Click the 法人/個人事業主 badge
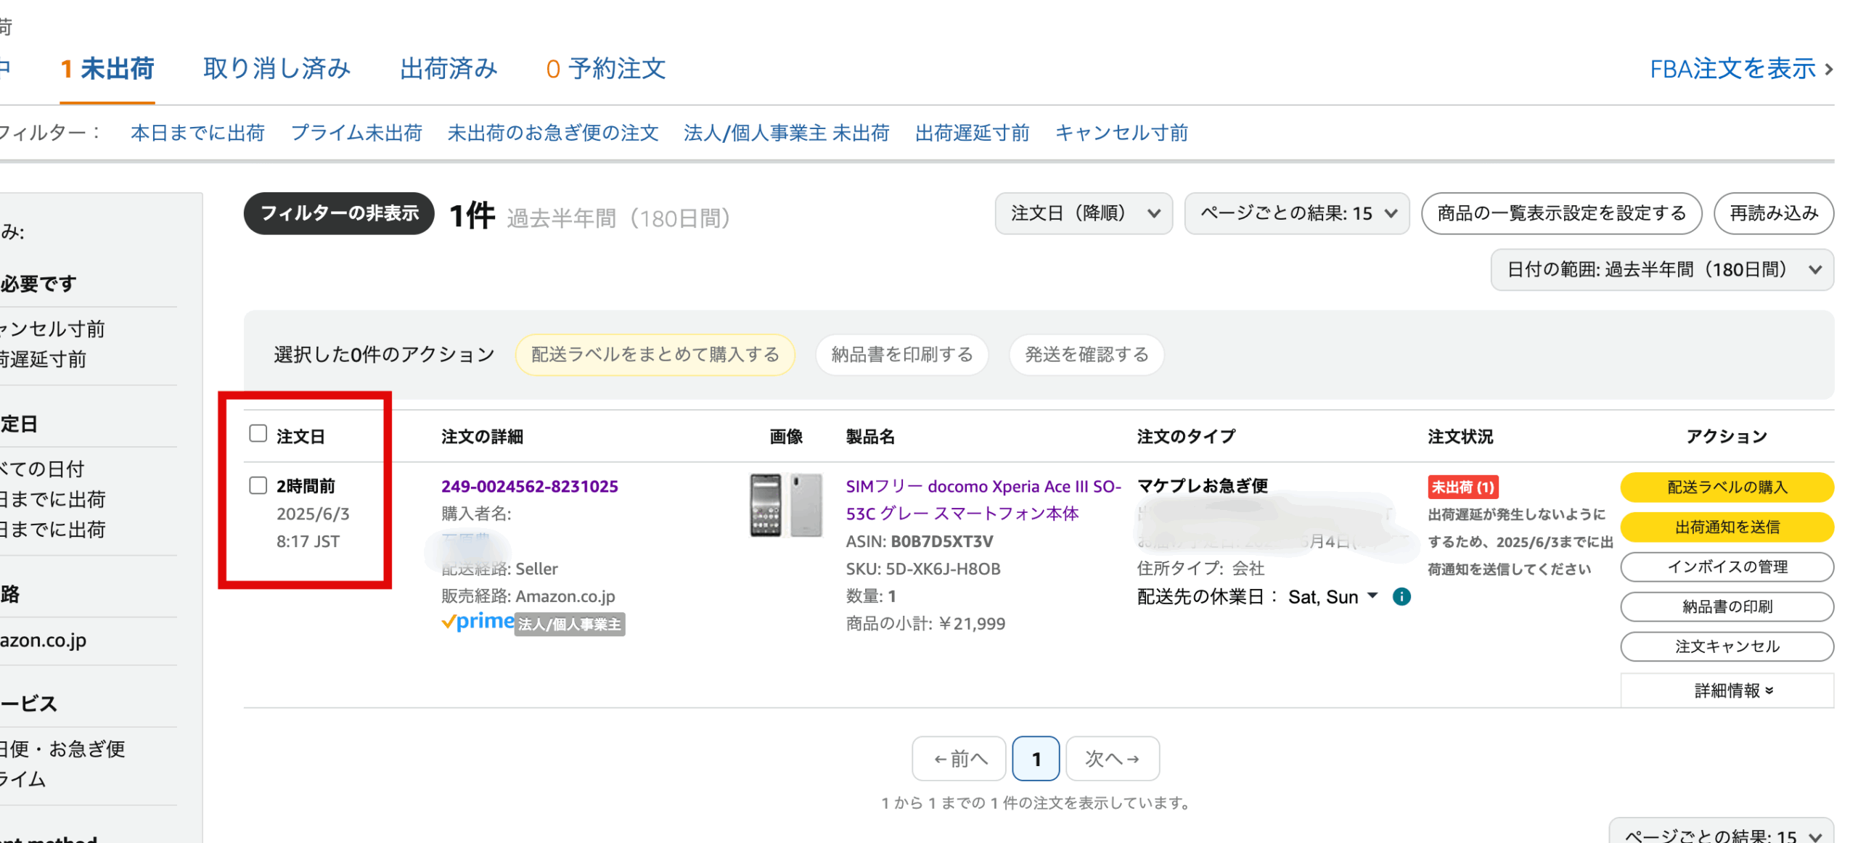 (570, 625)
